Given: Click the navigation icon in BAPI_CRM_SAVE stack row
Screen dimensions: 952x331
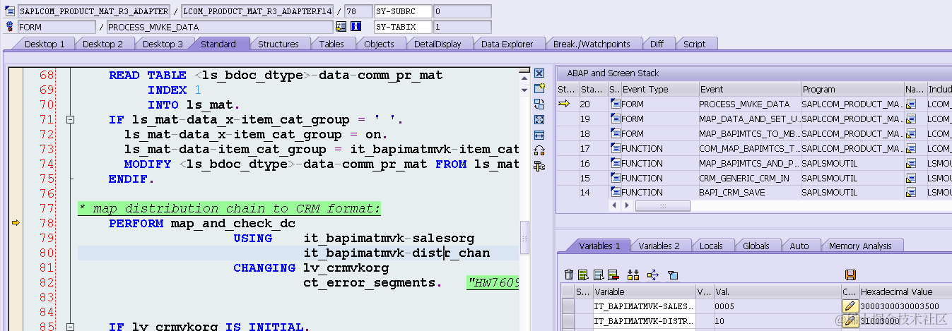Looking at the screenshot, I should tap(910, 193).
